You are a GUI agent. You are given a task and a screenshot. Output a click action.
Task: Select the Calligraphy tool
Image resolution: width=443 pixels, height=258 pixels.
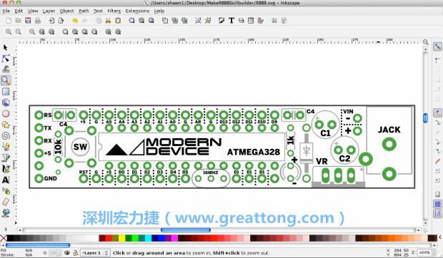pos(6,169)
